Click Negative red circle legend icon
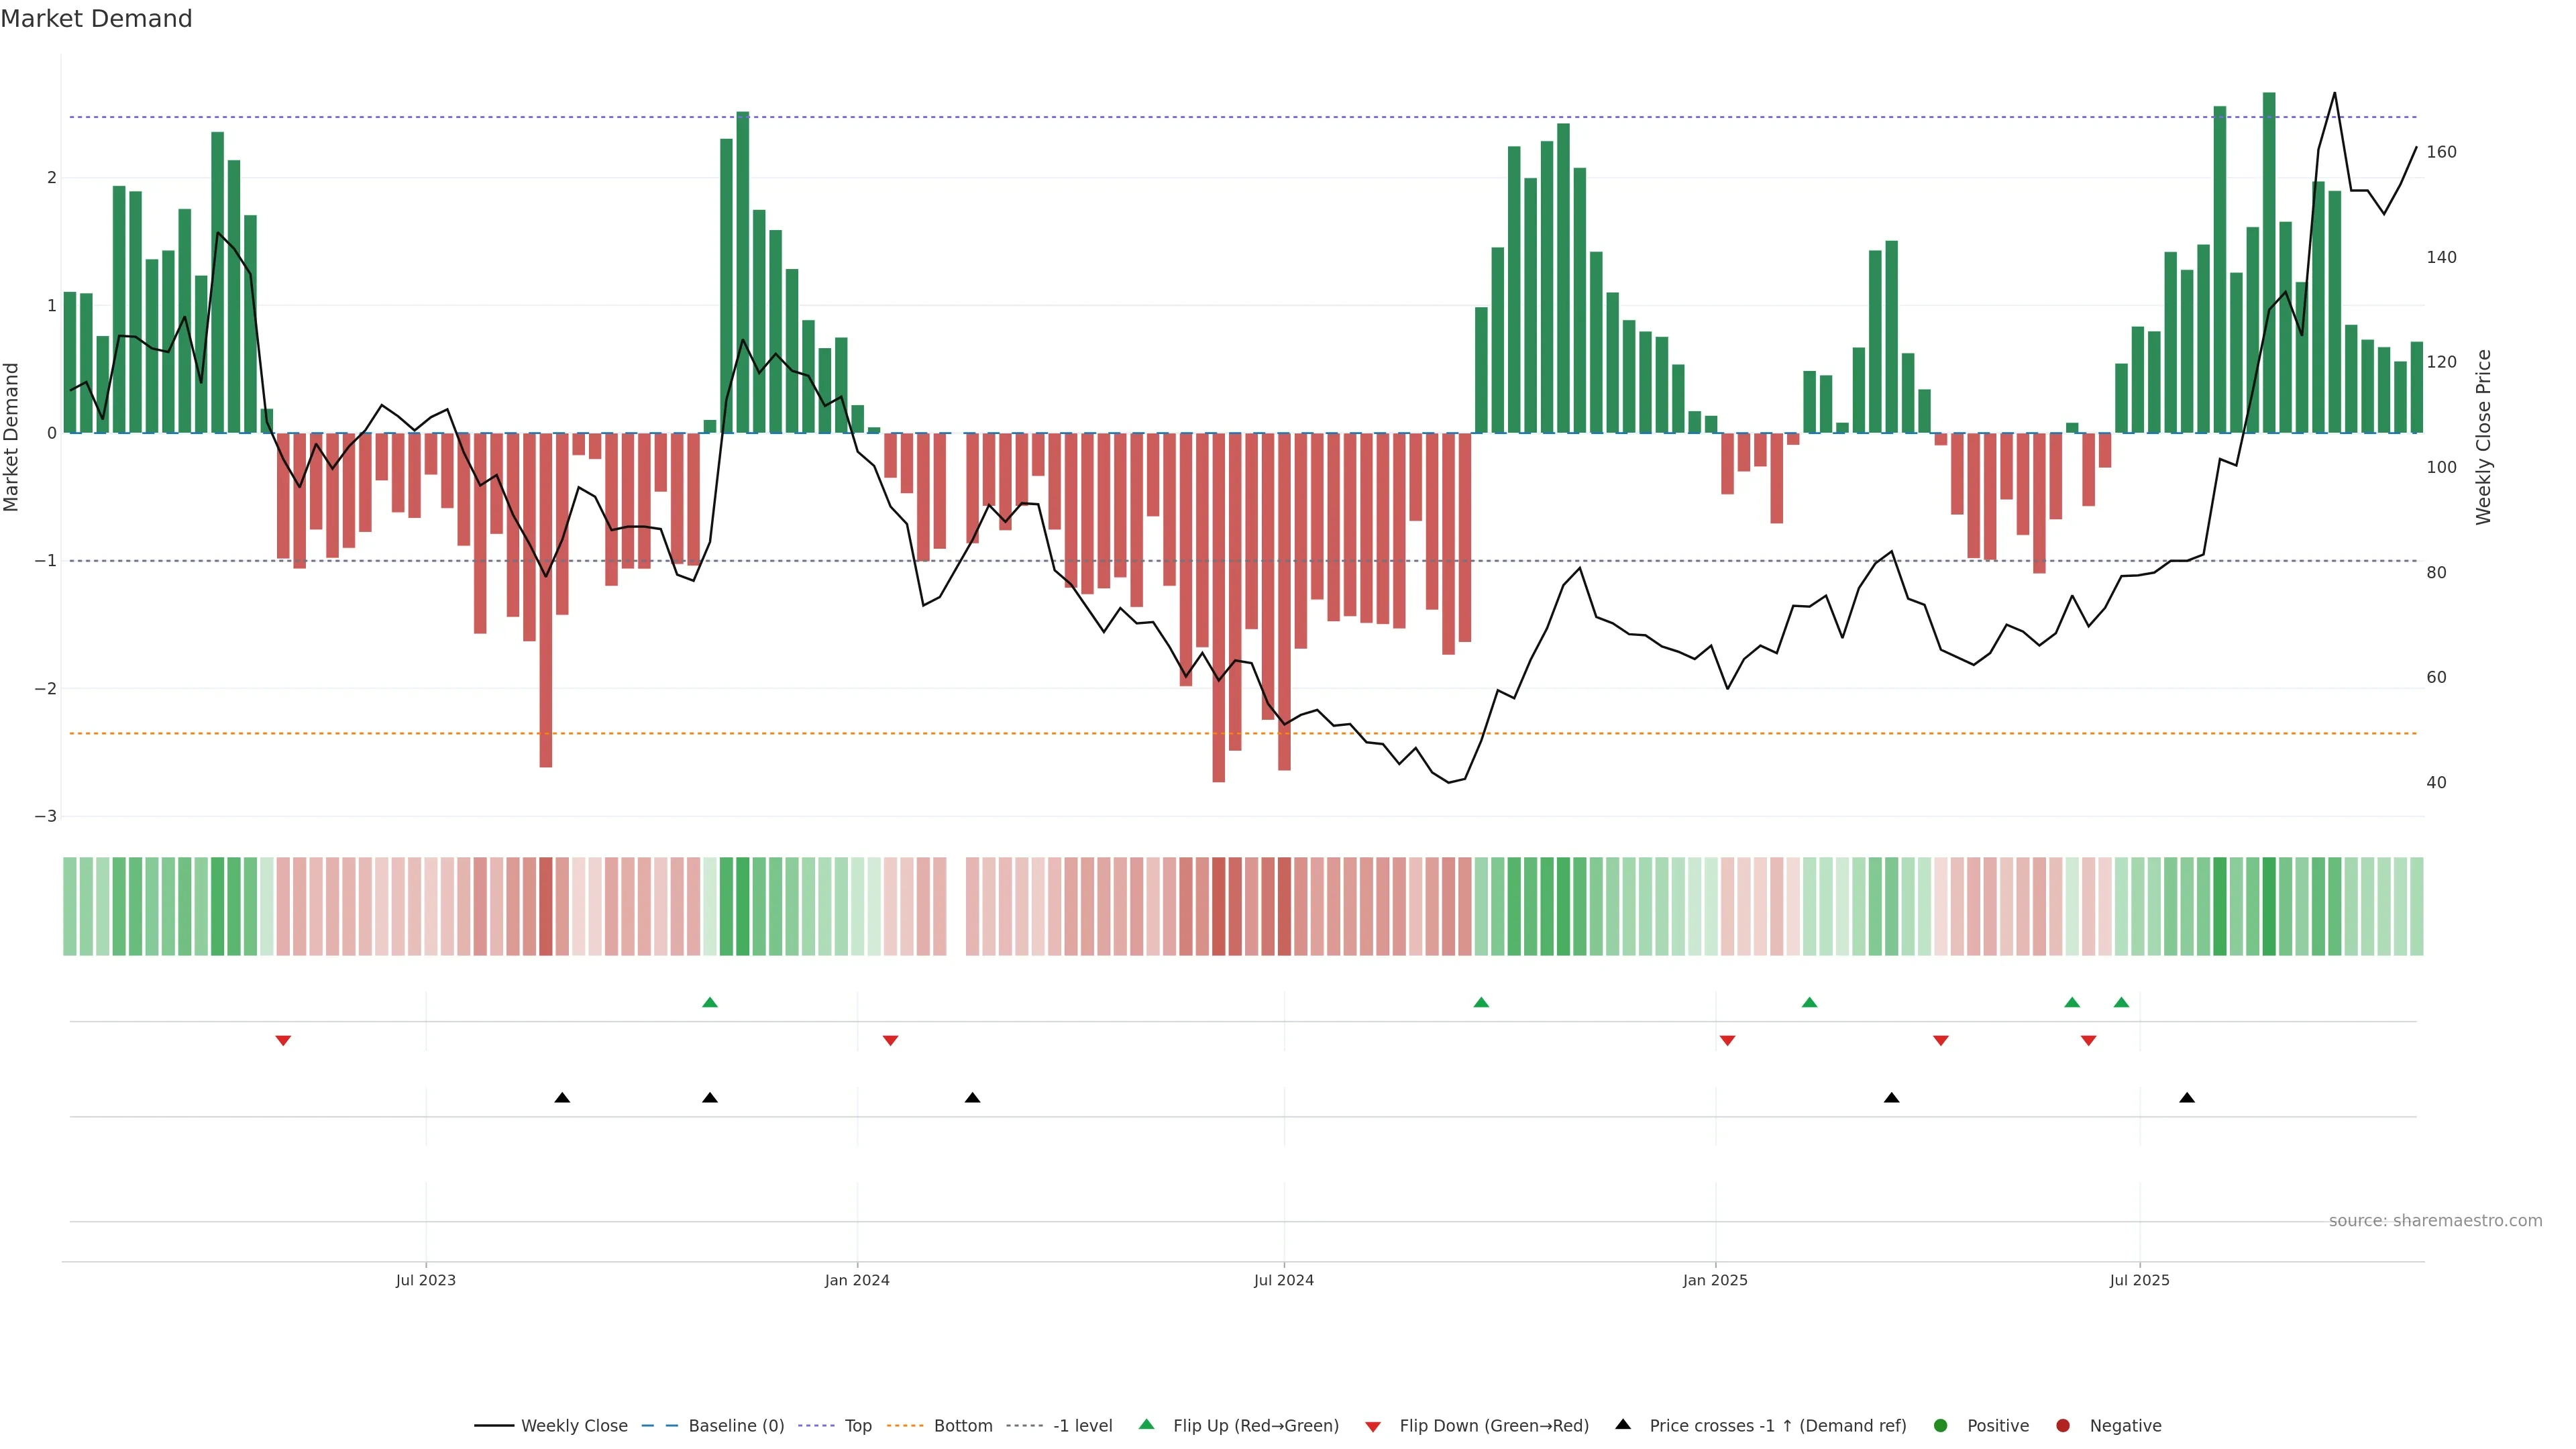Screen dimensions: 2576x1449 click(x=2063, y=1426)
